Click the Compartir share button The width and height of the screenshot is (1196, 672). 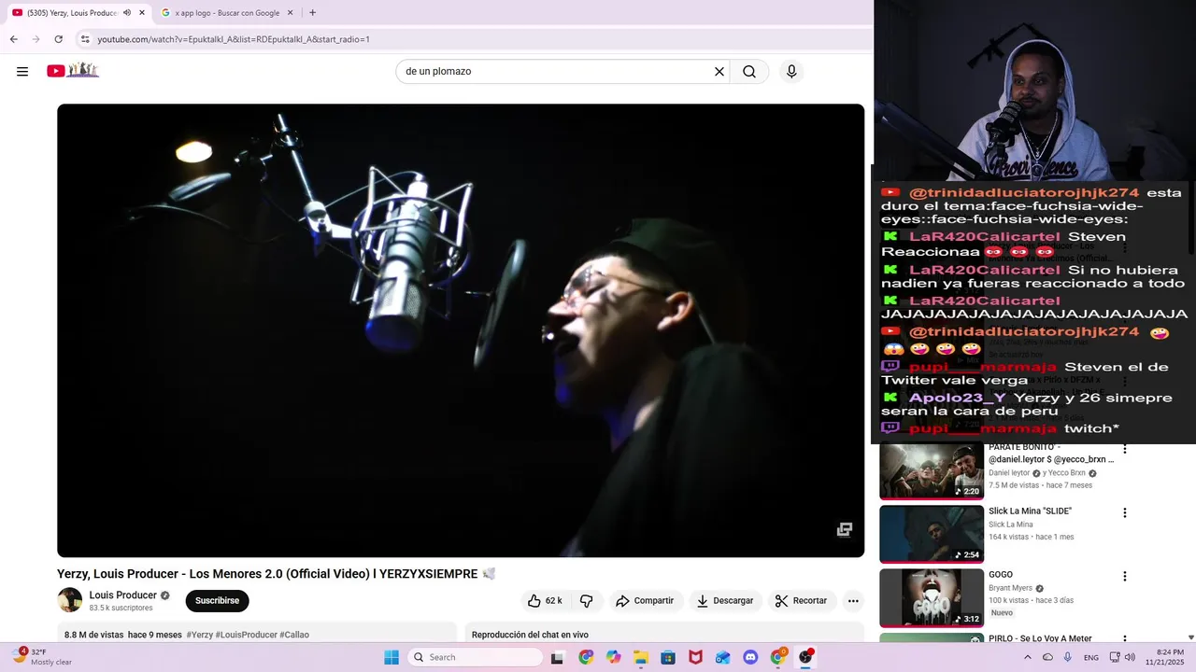pos(645,601)
